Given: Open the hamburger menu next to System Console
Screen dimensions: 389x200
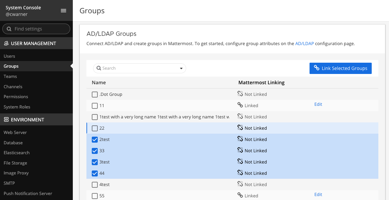Looking at the screenshot, I should [64, 10].
